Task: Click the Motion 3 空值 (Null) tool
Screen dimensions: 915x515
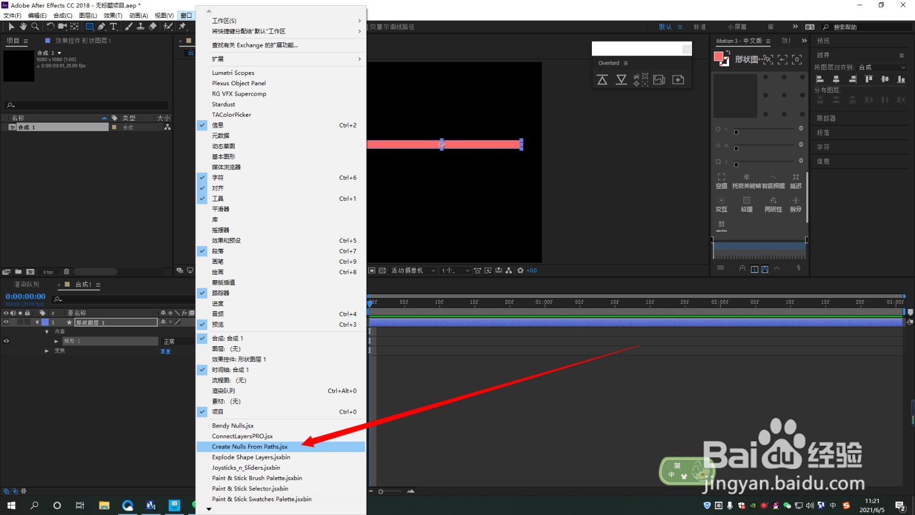Action: click(721, 181)
